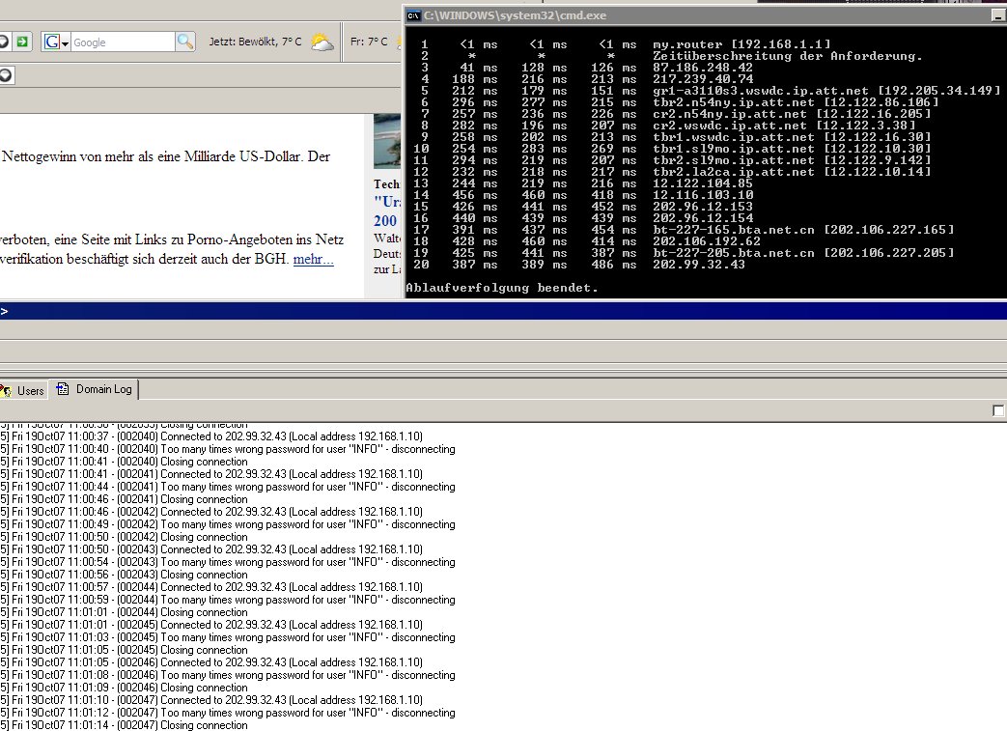1007x731 pixels.
Task: Click the green Go arrow button
Action: click(22, 42)
